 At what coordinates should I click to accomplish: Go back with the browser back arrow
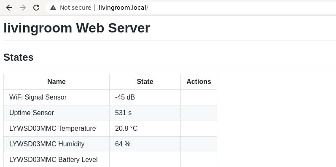point(9,8)
